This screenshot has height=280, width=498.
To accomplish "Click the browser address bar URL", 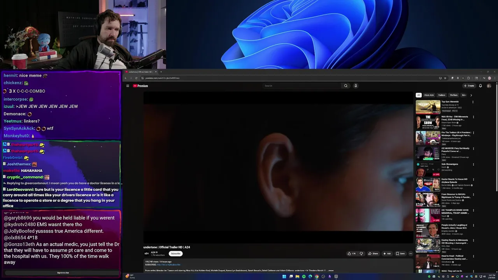I will [x=162, y=78].
